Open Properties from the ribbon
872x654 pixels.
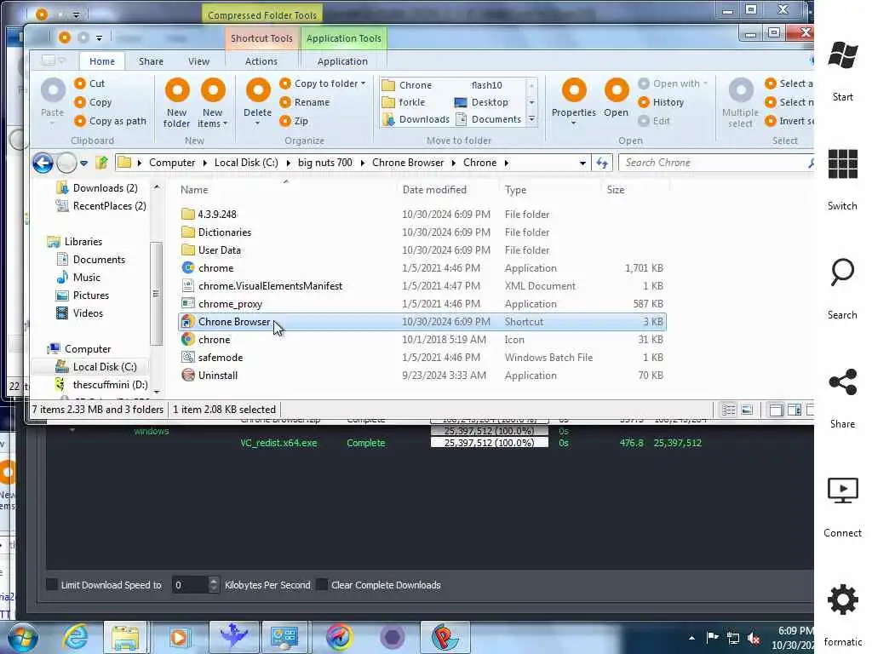(574, 102)
